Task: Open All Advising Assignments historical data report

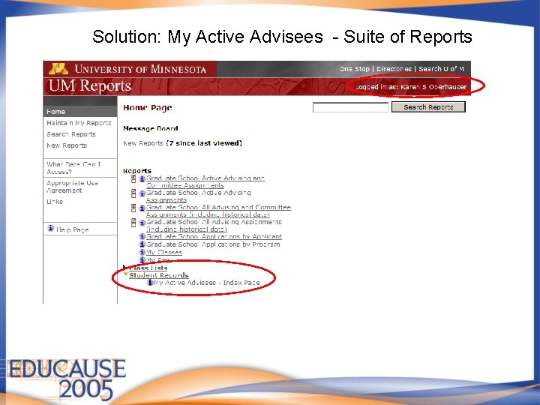Action: pos(214,226)
